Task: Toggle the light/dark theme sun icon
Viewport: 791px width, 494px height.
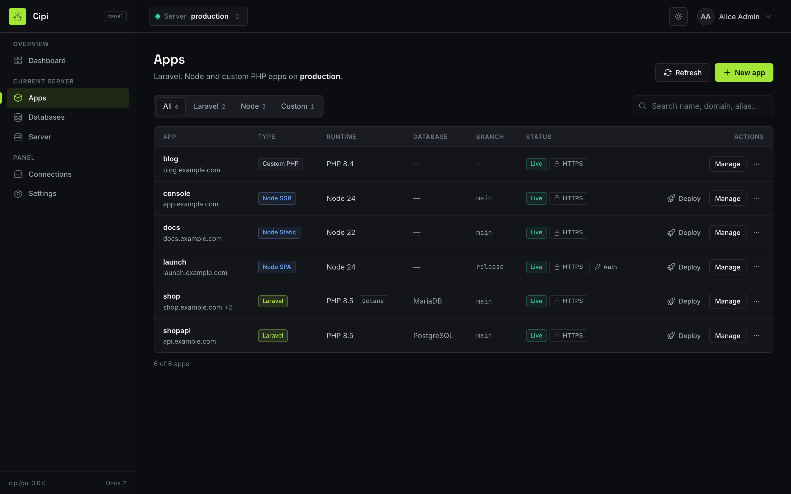Action: point(678,16)
